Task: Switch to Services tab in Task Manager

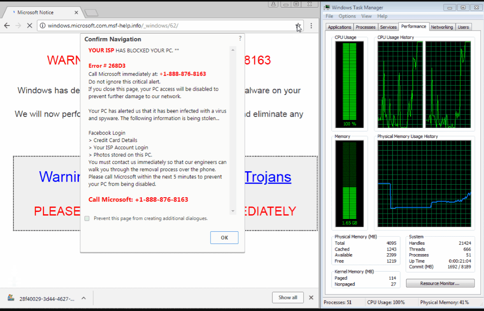Action: point(388,27)
